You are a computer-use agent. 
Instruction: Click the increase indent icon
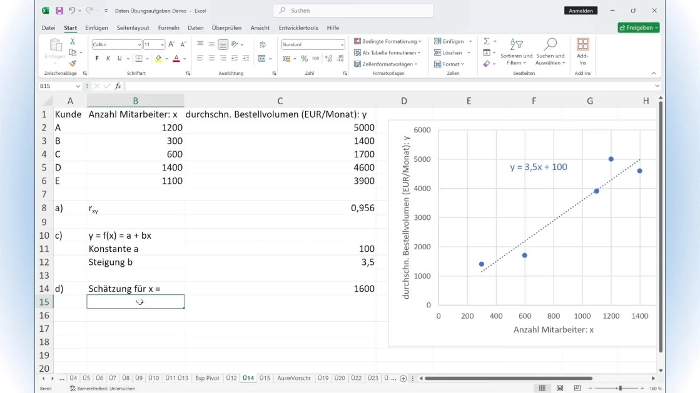coord(246,59)
